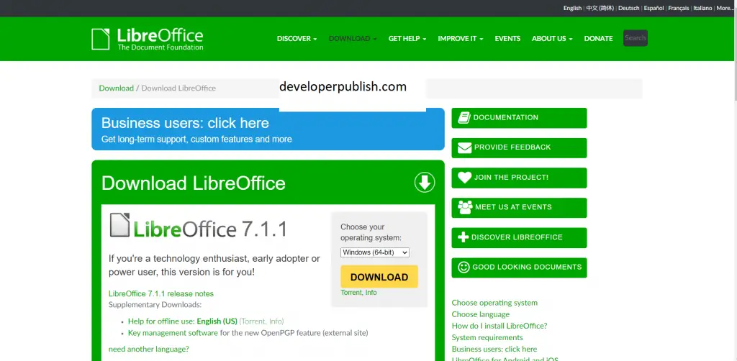Select Chinese (简体) in the language bar
737x361 pixels.
(x=600, y=8)
